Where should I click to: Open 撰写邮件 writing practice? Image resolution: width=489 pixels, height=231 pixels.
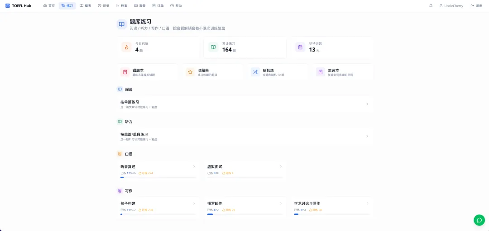(x=245, y=207)
